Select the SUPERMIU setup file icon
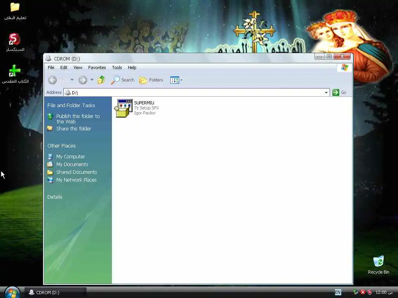398x298 pixels. (x=123, y=108)
